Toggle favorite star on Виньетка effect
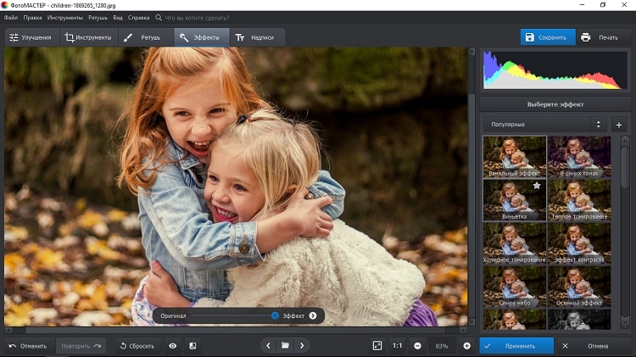 [x=536, y=186]
